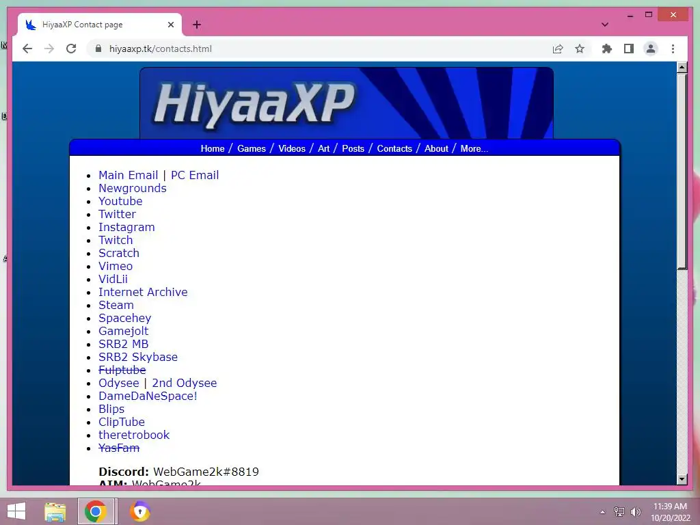Toggle the Chrome side panel icon
Screen dimensions: 700x525
click(629, 49)
